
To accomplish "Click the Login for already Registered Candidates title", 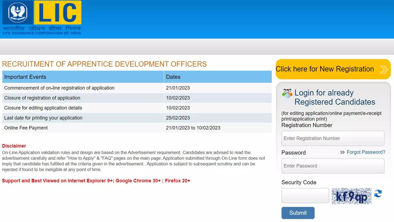I will [335, 97].
